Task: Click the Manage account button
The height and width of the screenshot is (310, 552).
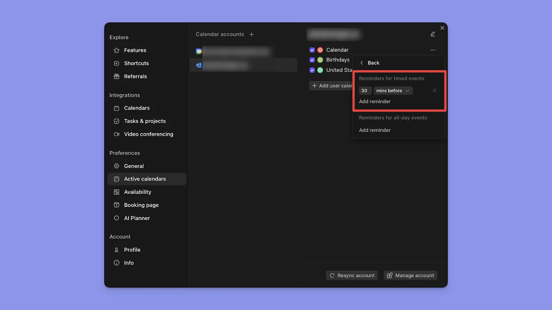Action: coord(411,276)
